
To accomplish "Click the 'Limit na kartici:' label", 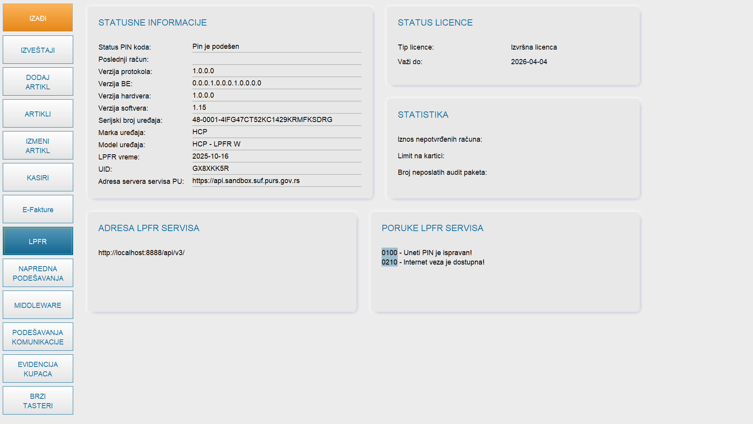I will tap(421, 156).
